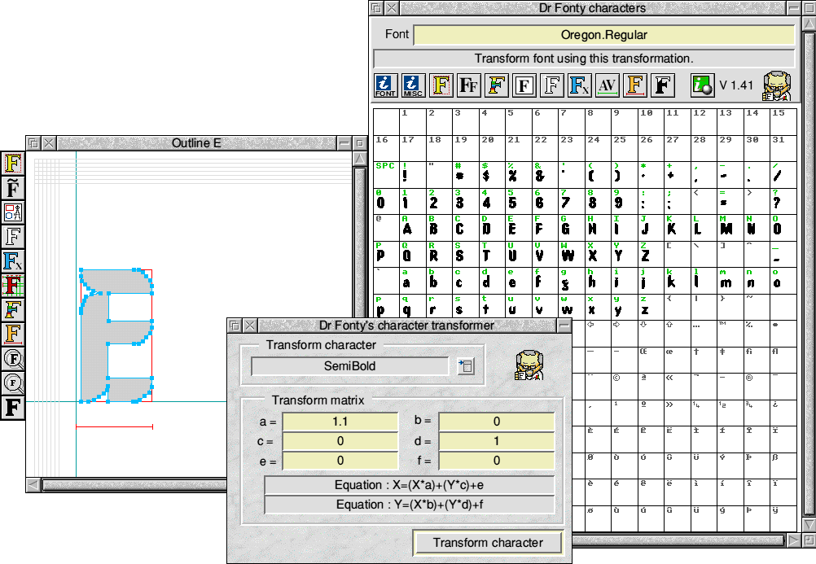Image resolution: width=816 pixels, height=564 pixels.
Task: Select the drawing tools icon with compass
Action: tap(13, 213)
